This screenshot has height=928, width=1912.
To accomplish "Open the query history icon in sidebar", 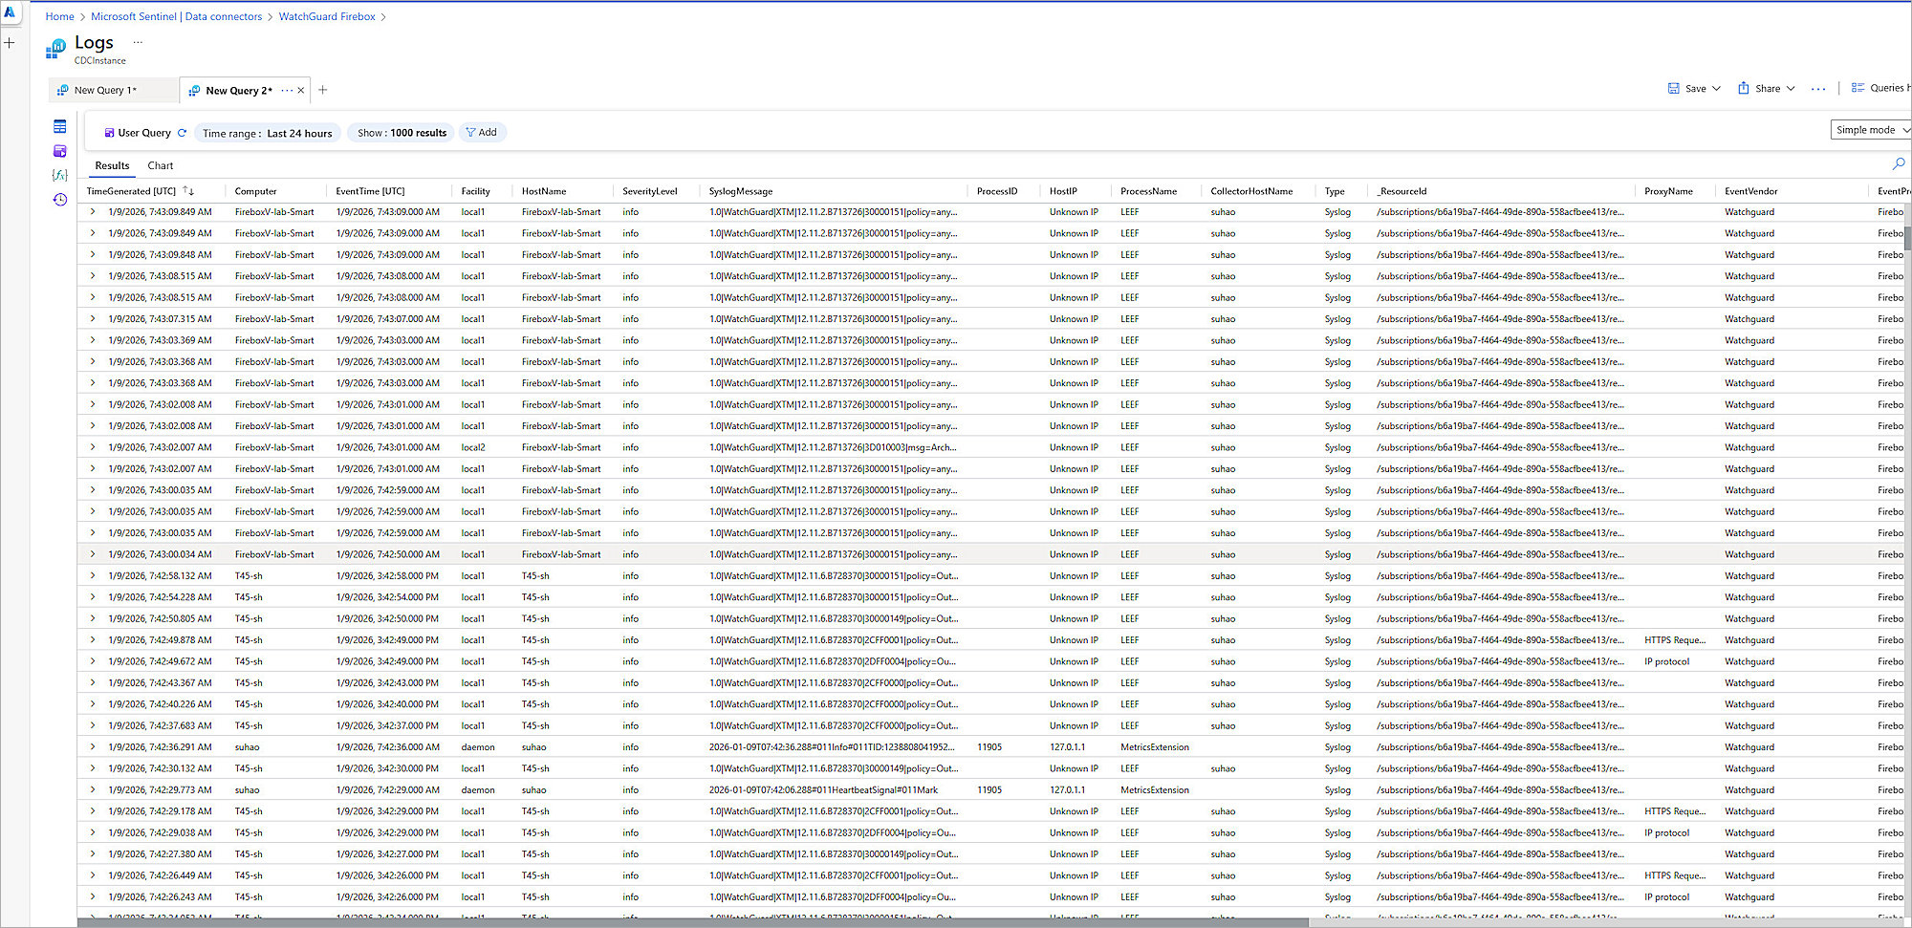I will 59,200.
